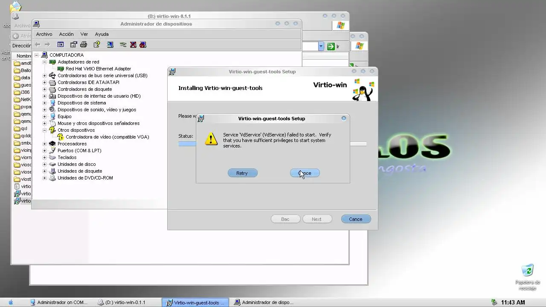The image size is (546, 307).
Task: Click the Help question-mark toolbar icon
Action: coord(97,44)
